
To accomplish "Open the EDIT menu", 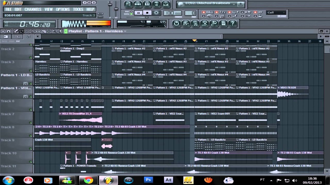I will (x=18, y=9).
